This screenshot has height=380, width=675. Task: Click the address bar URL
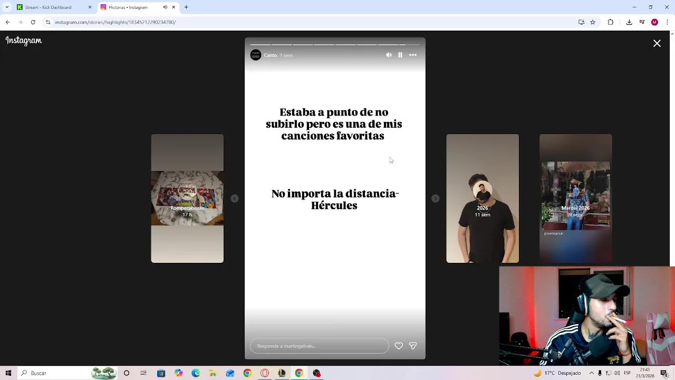tap(115, 22)
